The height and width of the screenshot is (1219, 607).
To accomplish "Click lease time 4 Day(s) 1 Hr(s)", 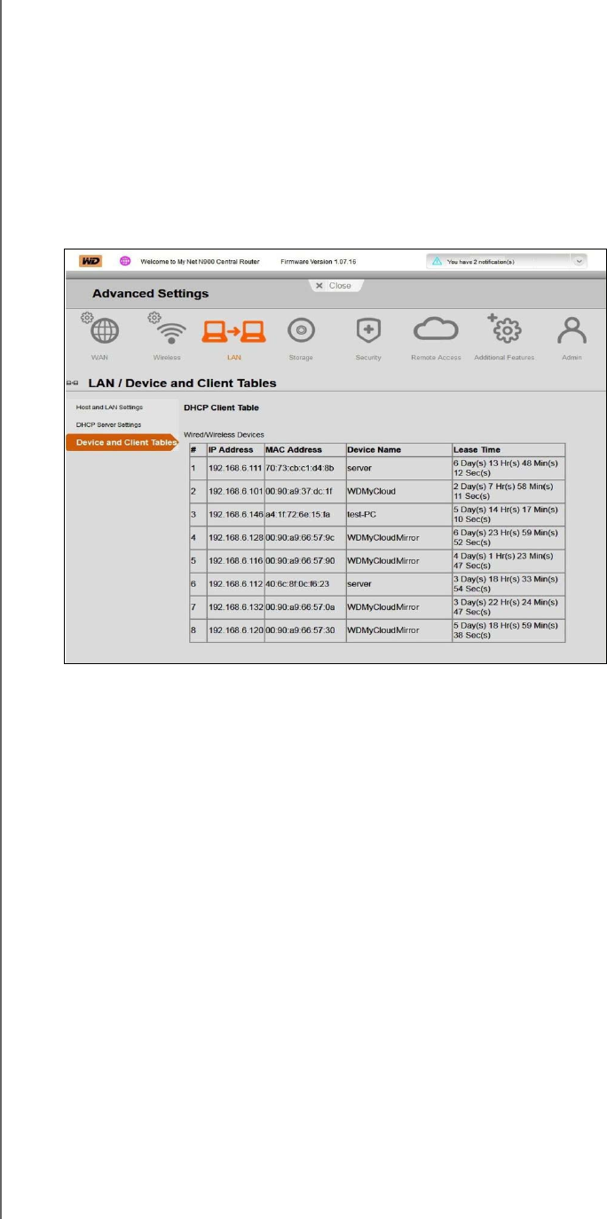I will tap(502, 561).
